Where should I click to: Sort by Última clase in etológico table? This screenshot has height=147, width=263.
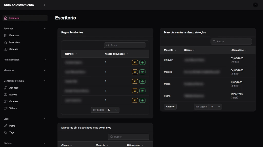pos(239,50)
